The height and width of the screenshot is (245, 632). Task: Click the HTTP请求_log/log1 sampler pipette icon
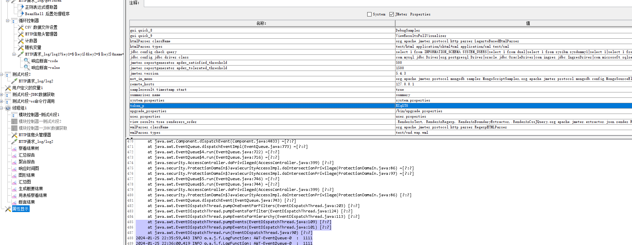tap(21, 54)
